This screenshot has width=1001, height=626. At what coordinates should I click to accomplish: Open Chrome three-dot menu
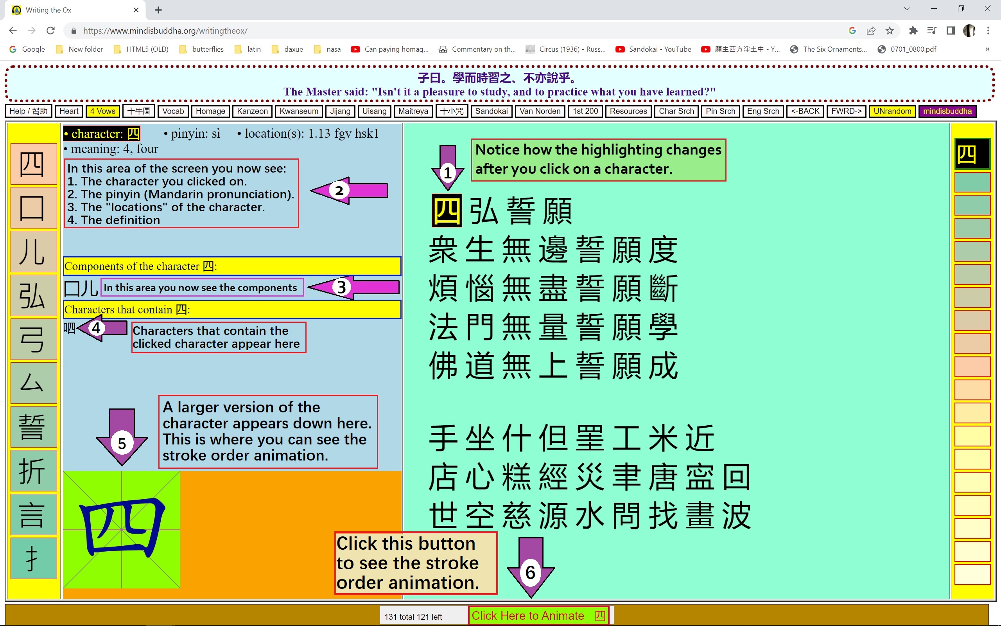[x=988, y=31]
